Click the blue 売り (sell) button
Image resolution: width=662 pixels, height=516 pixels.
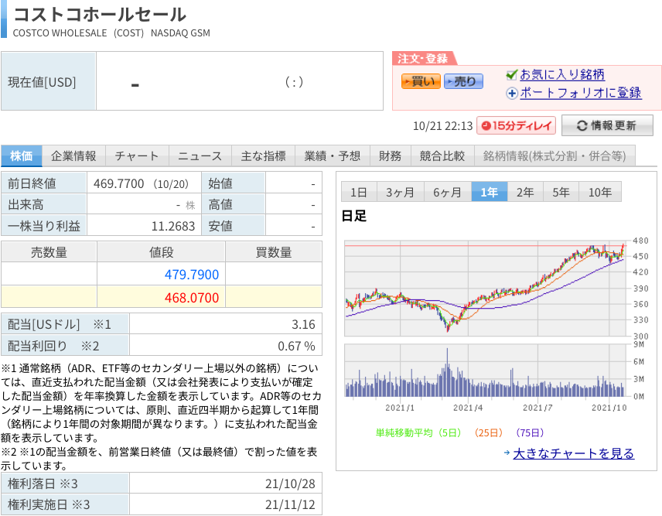pyautogui.click(x=463, y=81)
